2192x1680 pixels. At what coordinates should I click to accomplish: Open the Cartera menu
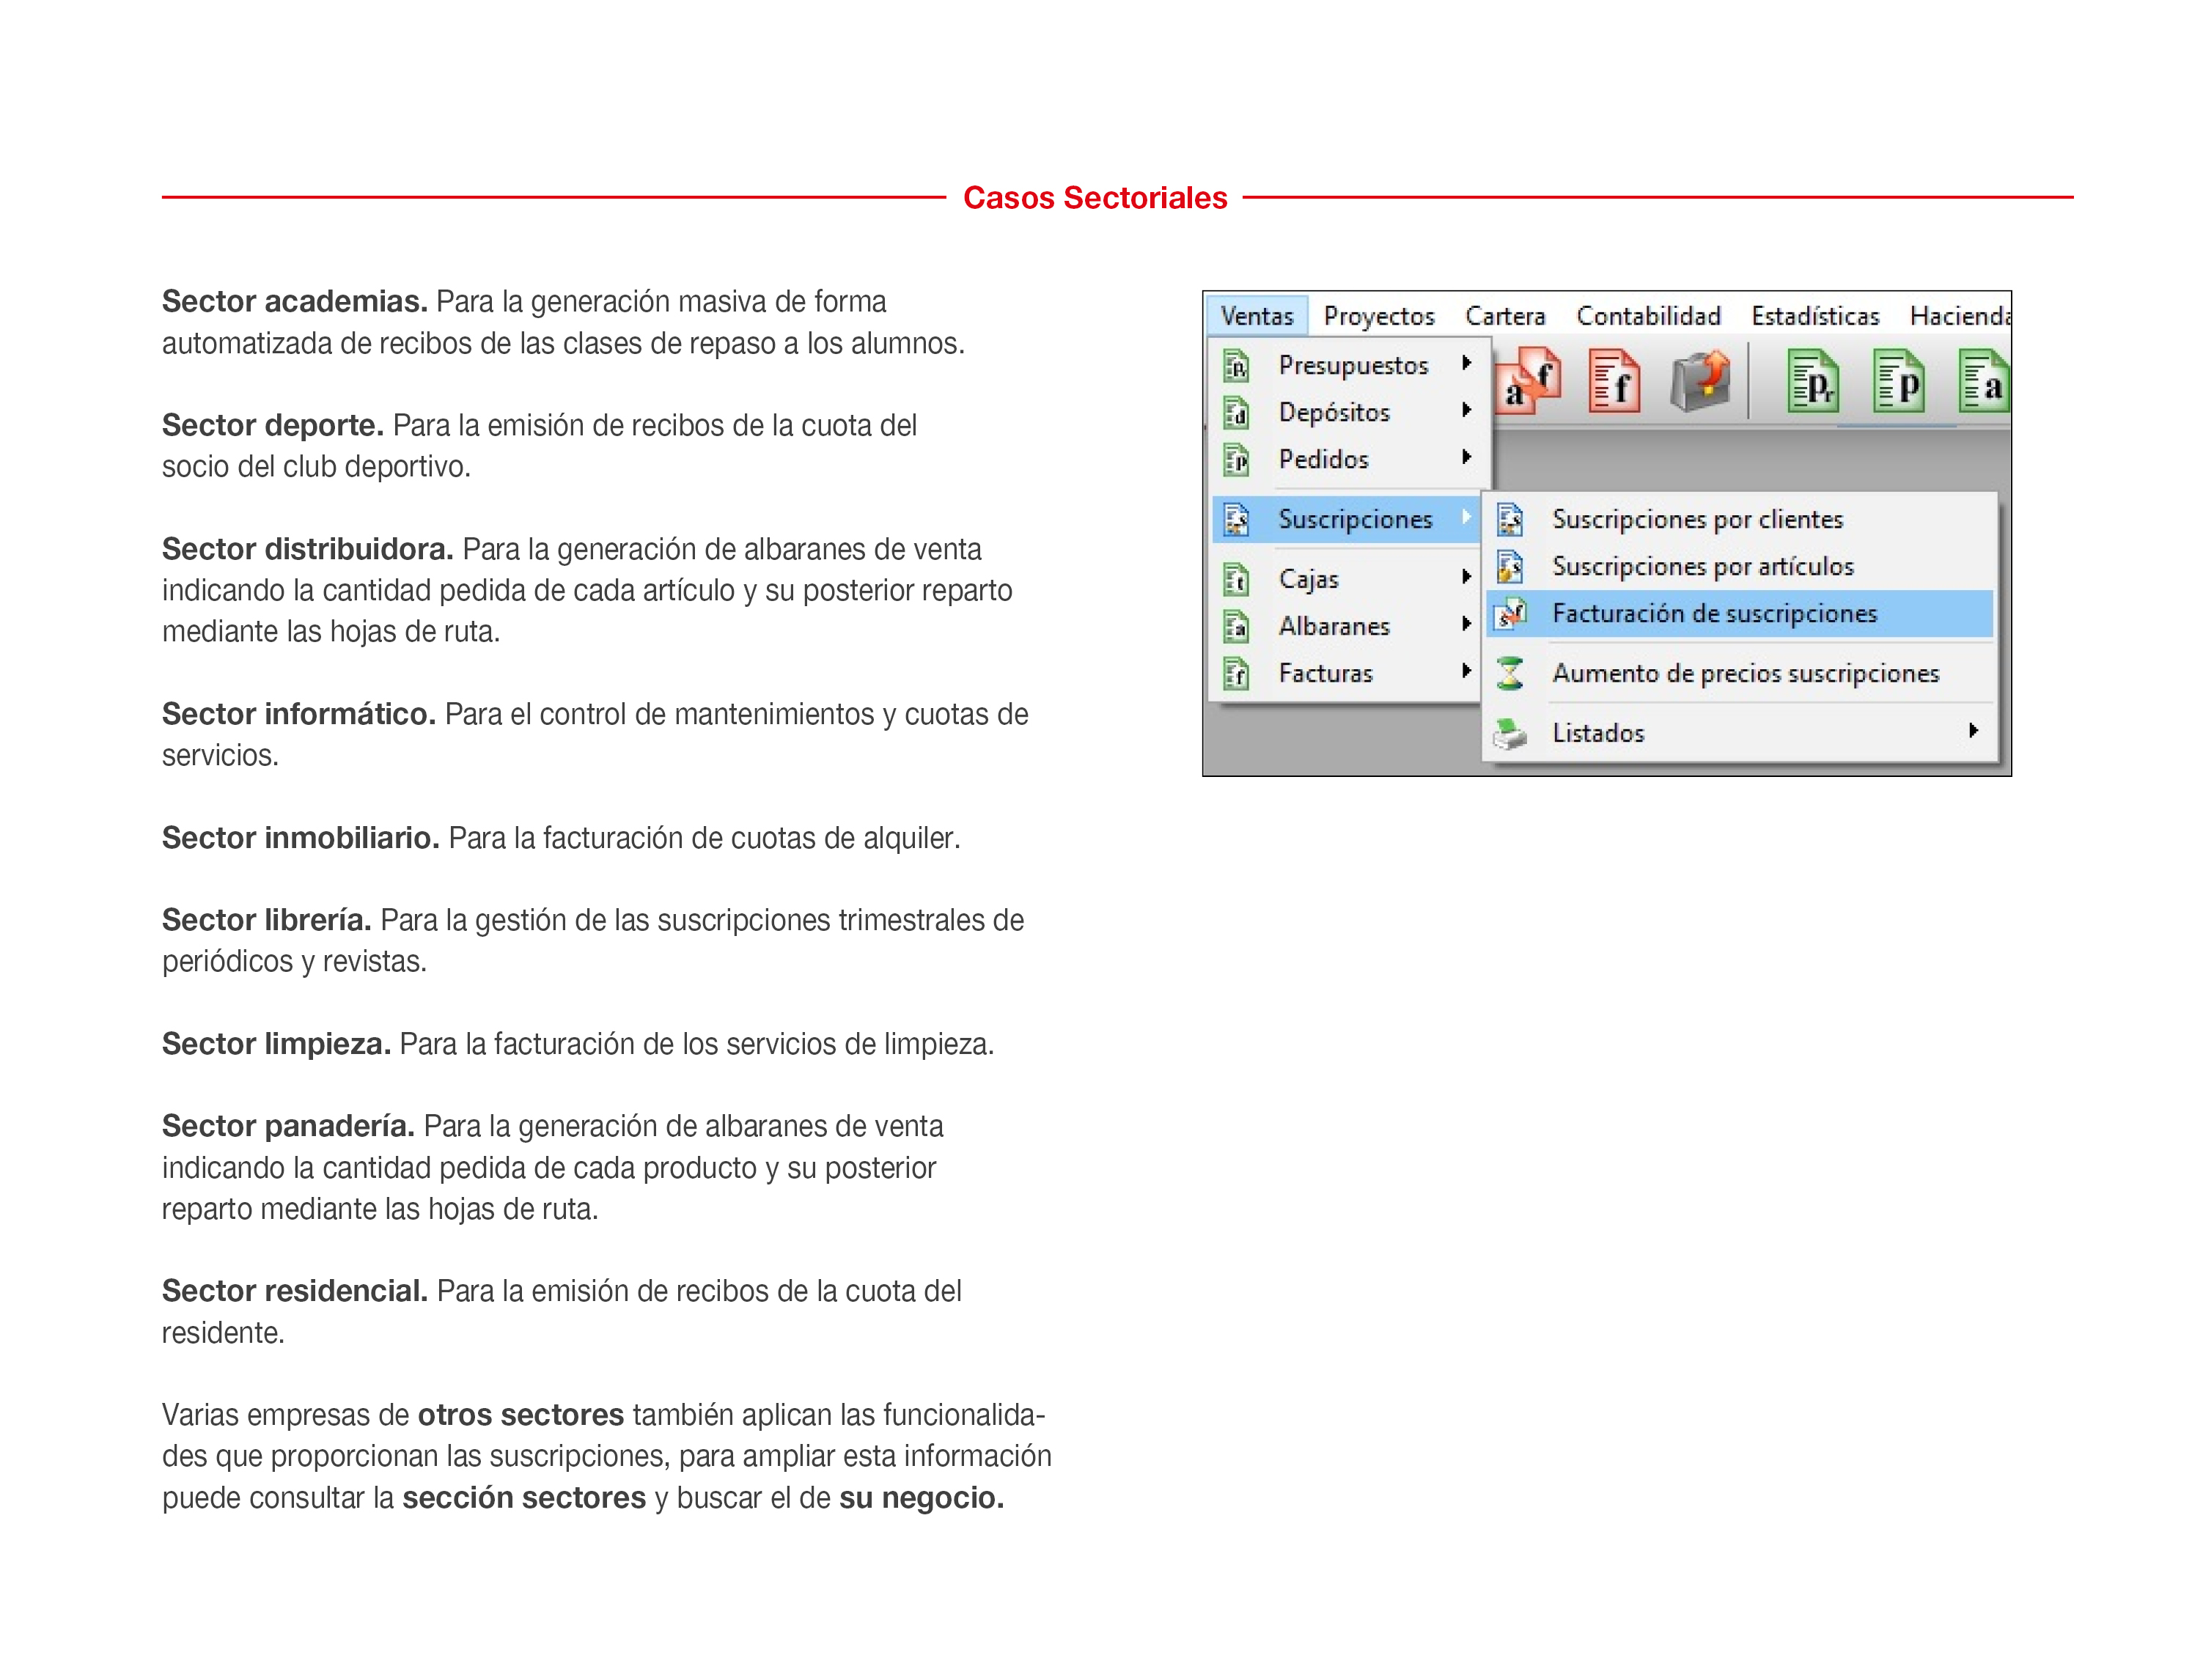(x=1505, y=316)
